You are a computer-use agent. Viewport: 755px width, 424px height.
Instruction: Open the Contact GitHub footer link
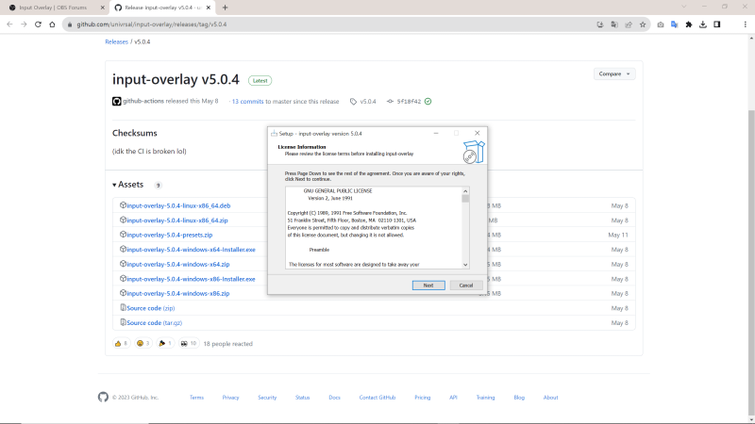[377, 398]
